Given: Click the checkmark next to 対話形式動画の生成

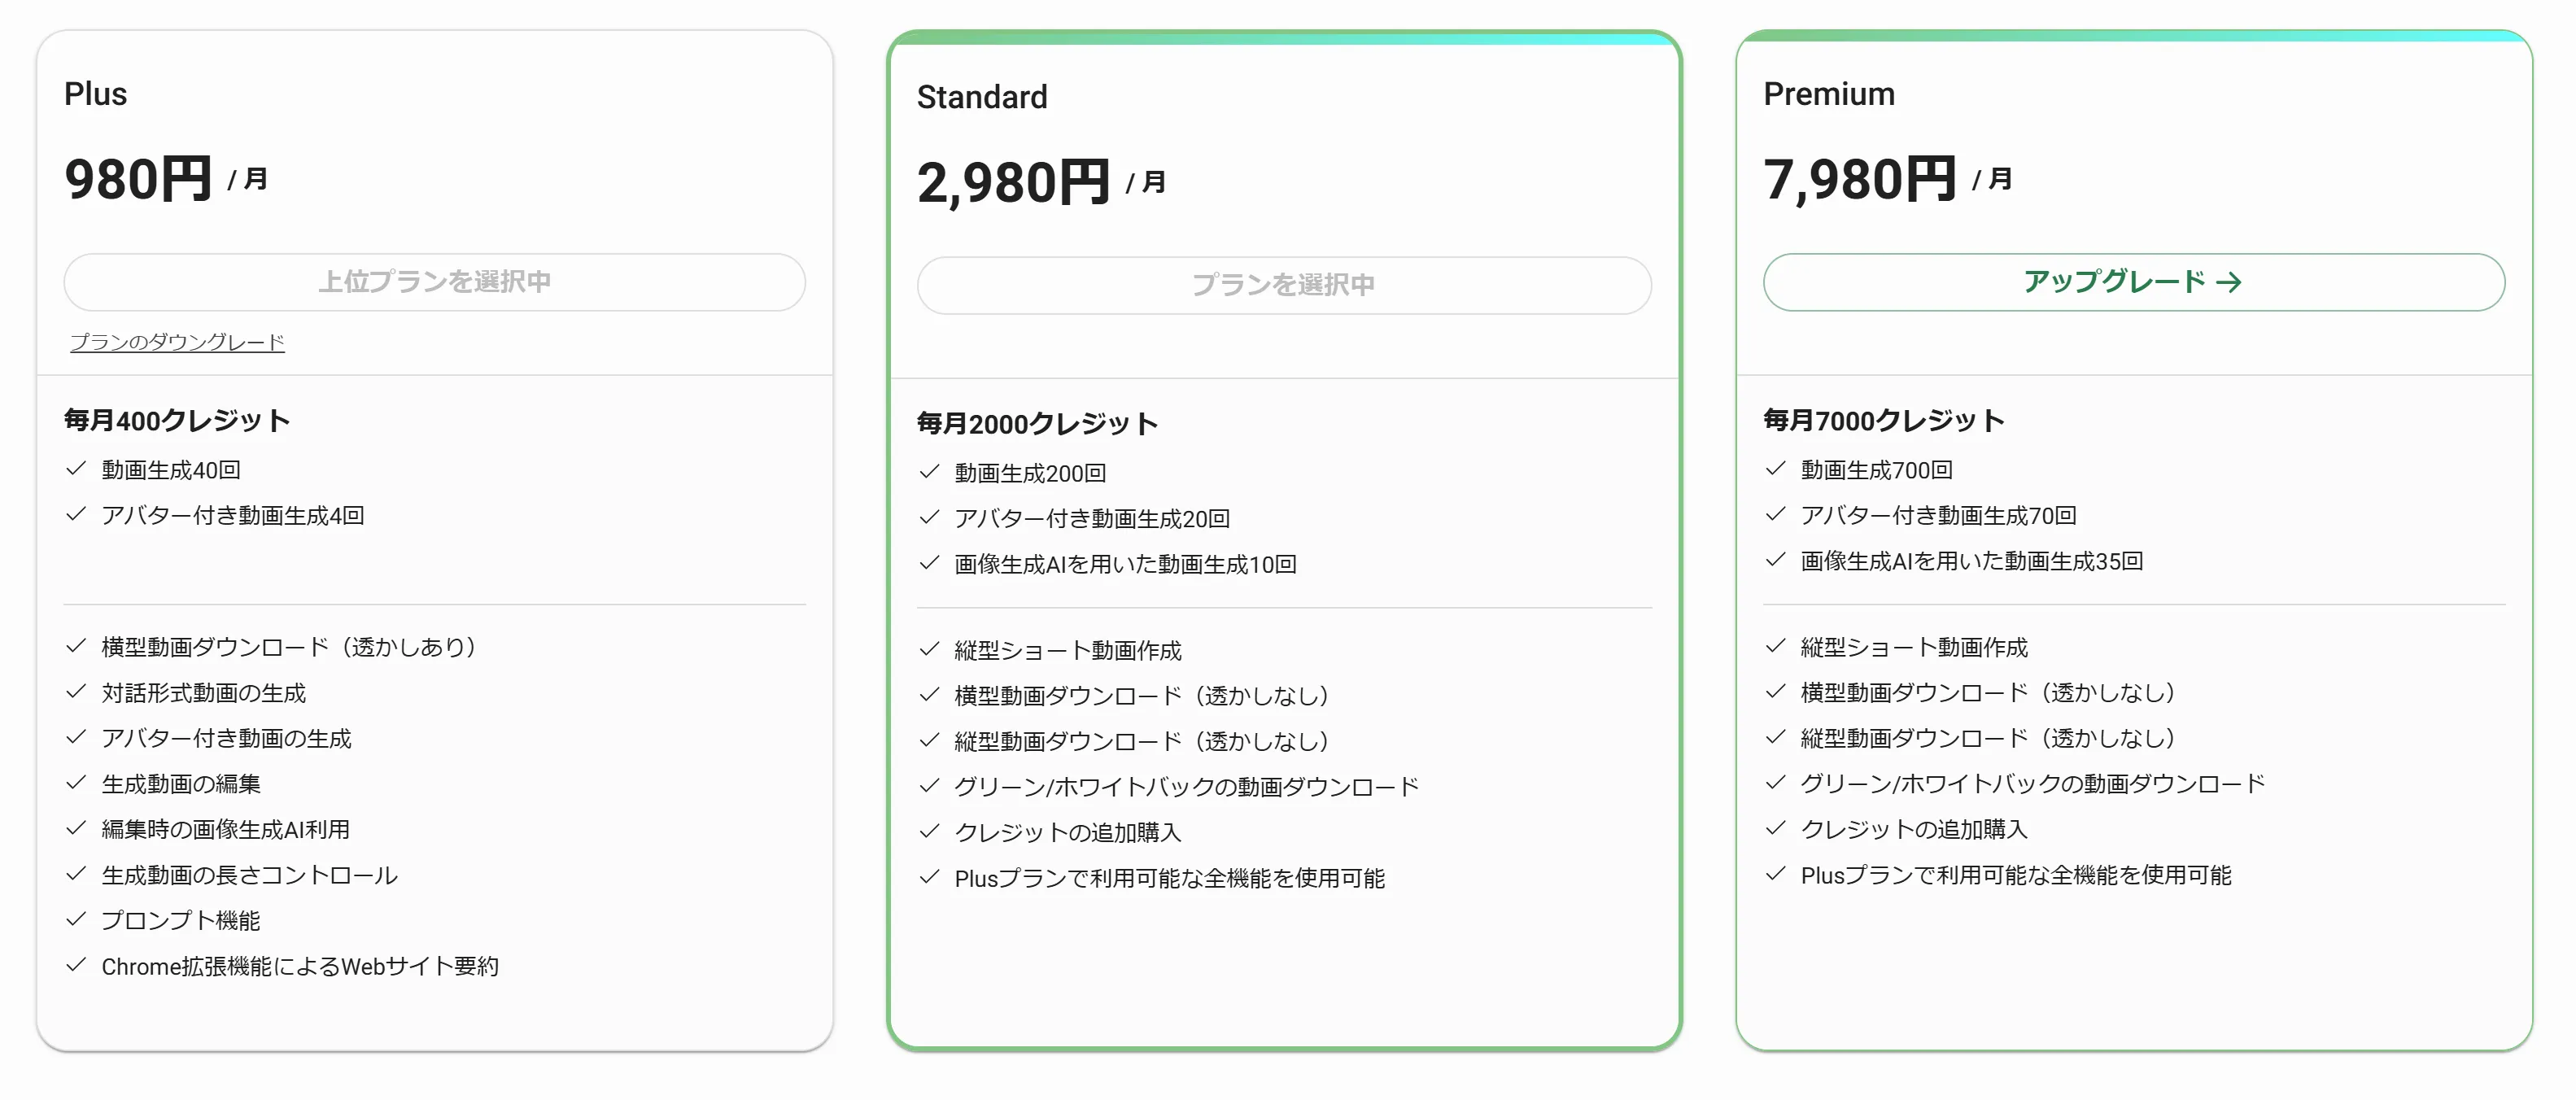Looking at the screenshot, I should (x=76, y=692).
